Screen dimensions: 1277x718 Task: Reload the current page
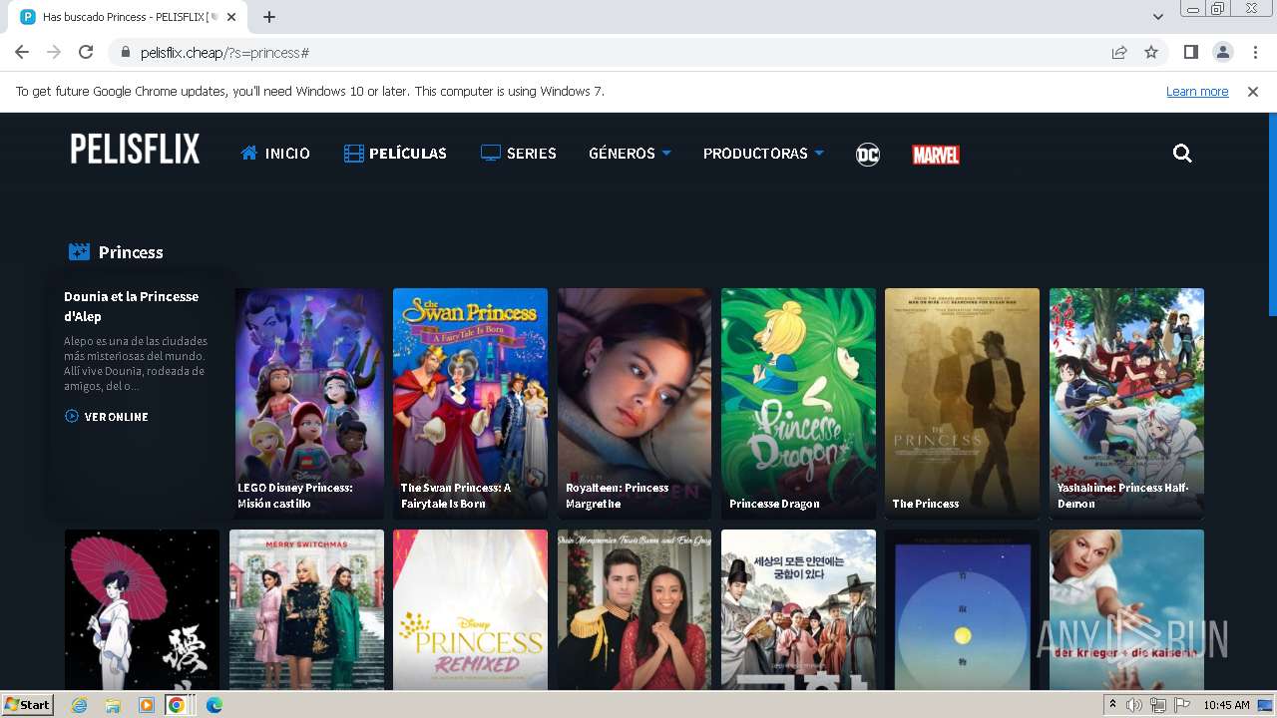(86, 52)
